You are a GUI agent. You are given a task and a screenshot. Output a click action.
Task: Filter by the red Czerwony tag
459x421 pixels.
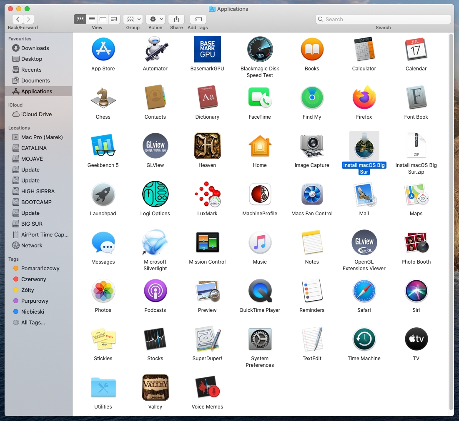(x=39, y=279)
